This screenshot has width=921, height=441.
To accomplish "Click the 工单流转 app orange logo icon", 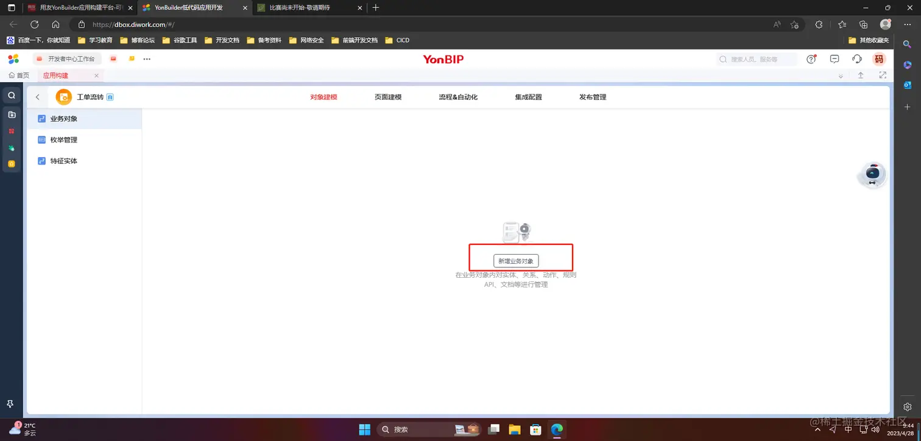I will pyautogui.click(x=63, y=96).
